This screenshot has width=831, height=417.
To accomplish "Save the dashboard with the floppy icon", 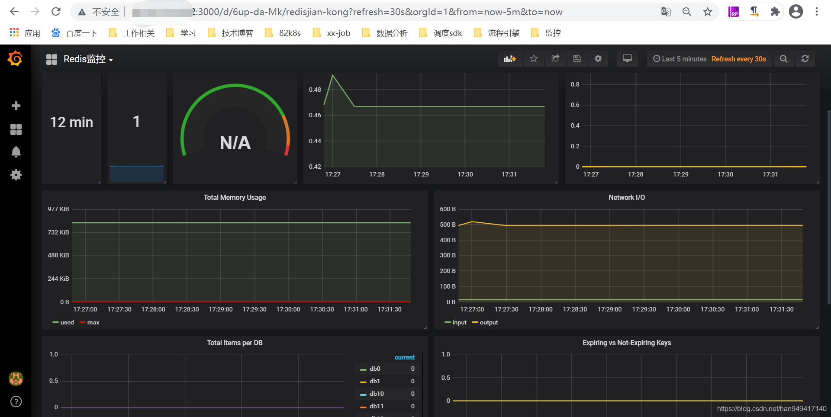I will click(577, 59).
